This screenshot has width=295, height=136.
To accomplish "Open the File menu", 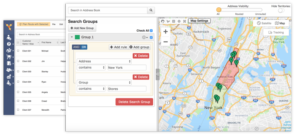I will pyautogui.click(x=54, y=24).
